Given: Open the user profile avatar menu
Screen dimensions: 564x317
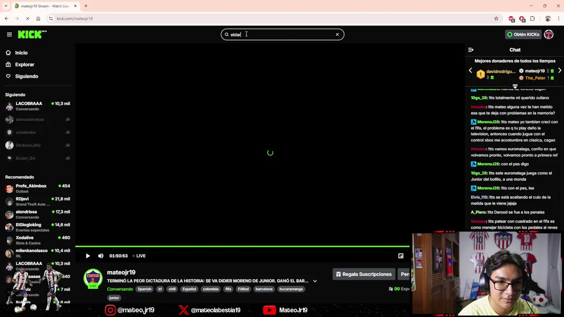Looking at the screenshot, I should 549,34.
